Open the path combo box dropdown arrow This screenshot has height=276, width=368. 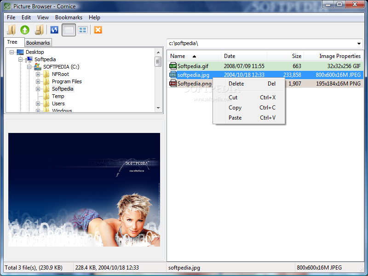[359, 43]
